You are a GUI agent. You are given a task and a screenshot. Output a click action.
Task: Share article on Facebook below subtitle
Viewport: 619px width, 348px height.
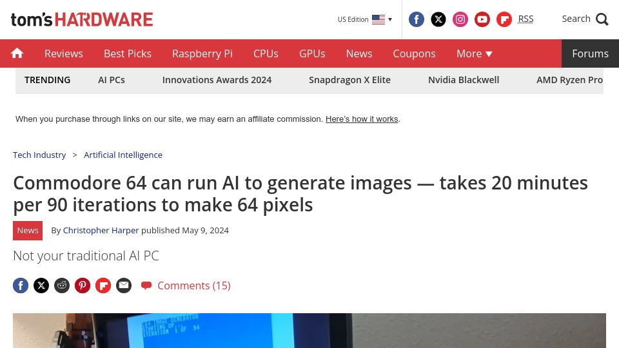coord(21,285)
